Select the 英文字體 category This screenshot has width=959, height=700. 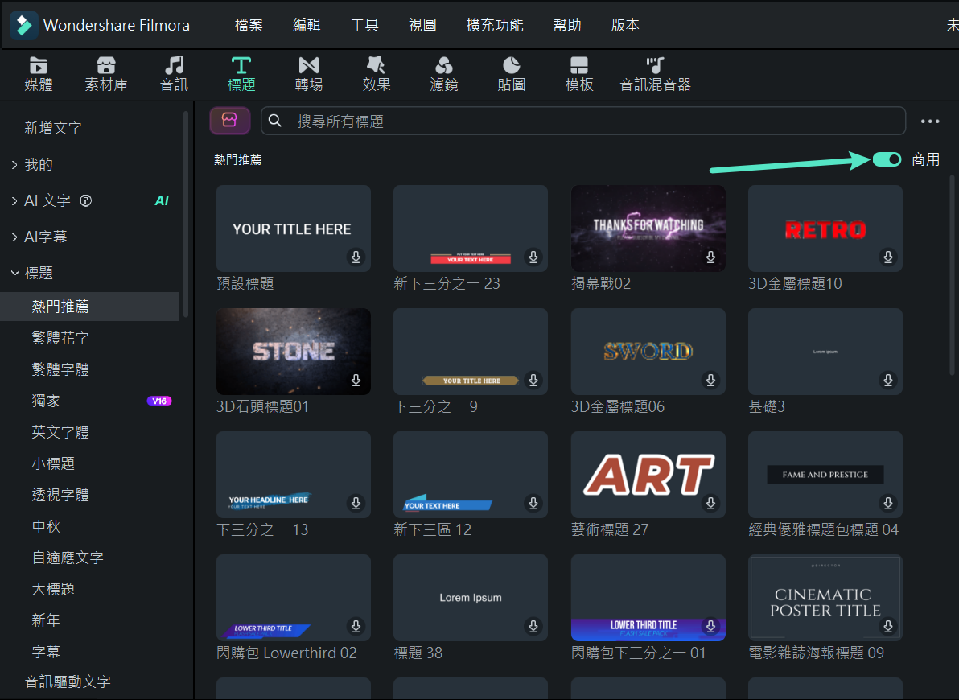tap(60, 432)
